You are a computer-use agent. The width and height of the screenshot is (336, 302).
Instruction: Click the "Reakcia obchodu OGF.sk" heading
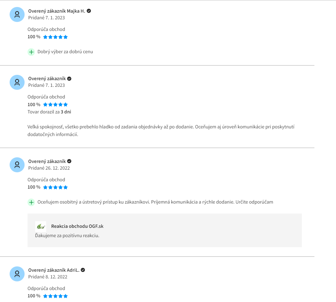[77, 226]
